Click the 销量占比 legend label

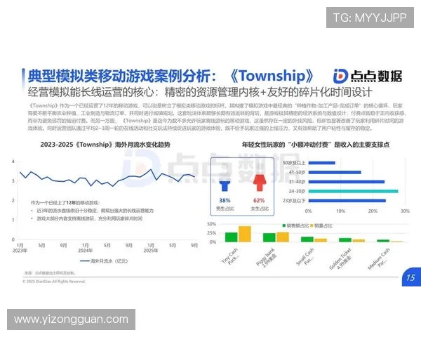[x=323, y=226]
